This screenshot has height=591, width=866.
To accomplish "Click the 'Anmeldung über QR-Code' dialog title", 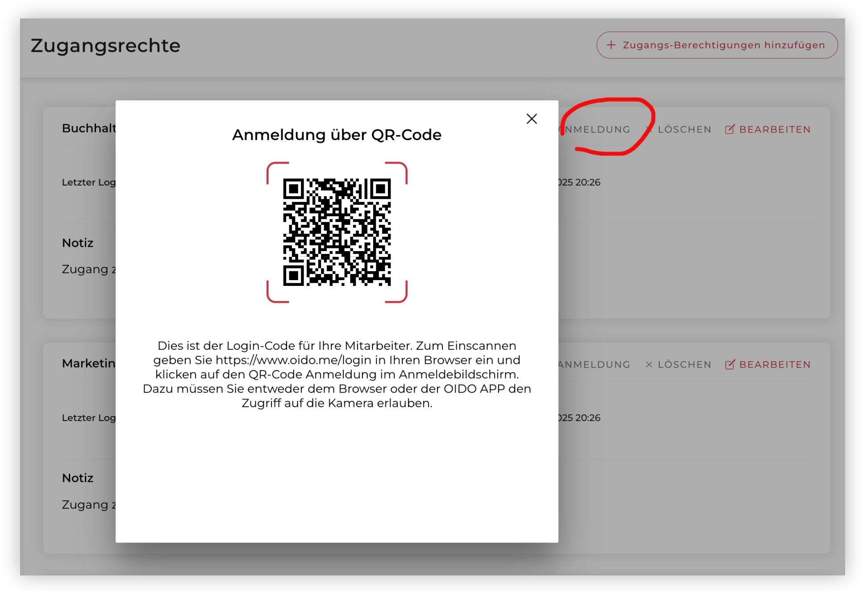I will pyautogui.click(x=337, y=135).
